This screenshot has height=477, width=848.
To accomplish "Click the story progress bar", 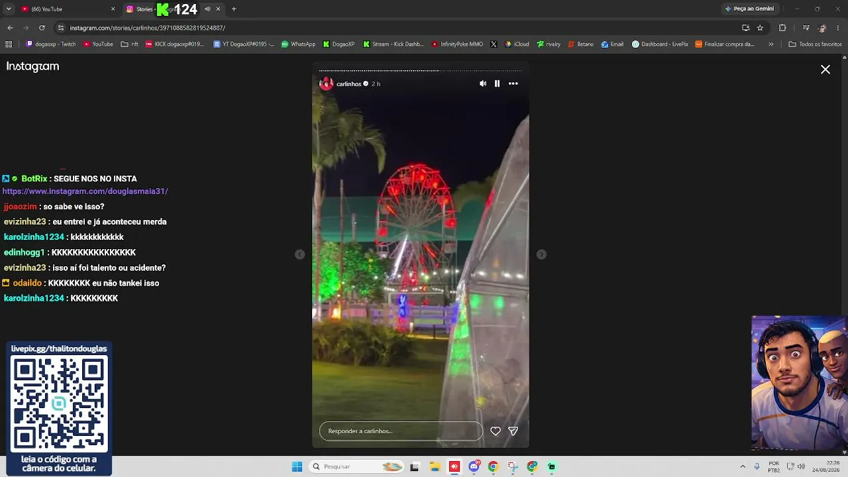I will coord(421,70).
